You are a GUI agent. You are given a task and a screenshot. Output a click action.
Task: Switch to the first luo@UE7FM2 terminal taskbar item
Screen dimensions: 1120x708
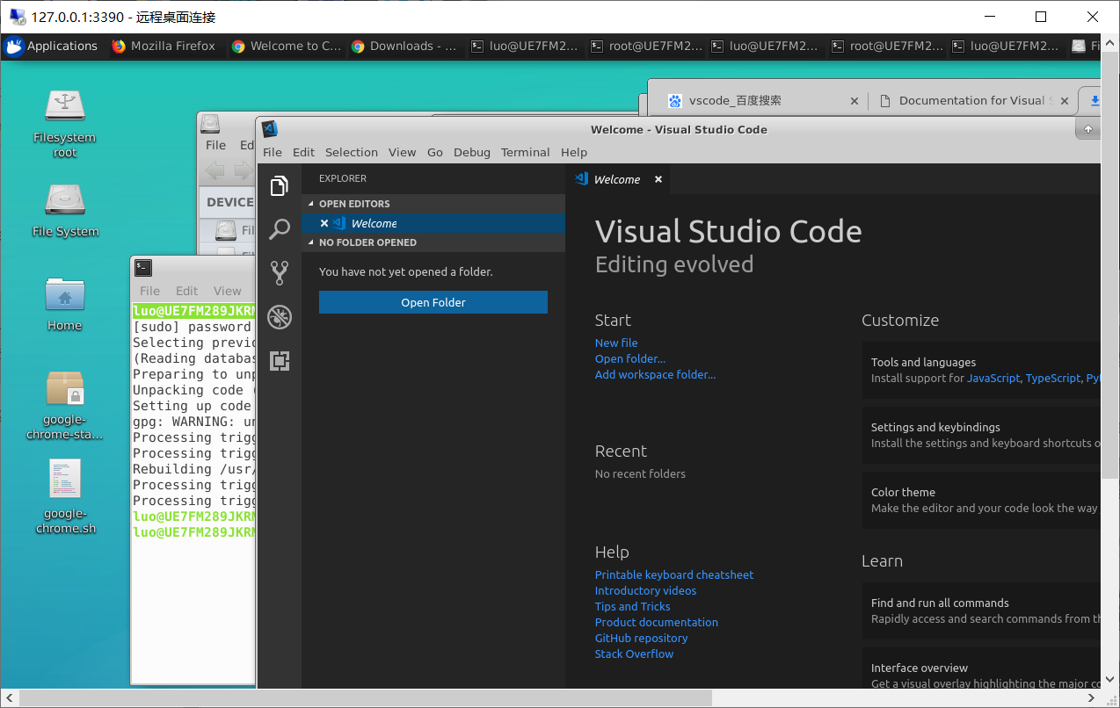click(x=525, y=46)
